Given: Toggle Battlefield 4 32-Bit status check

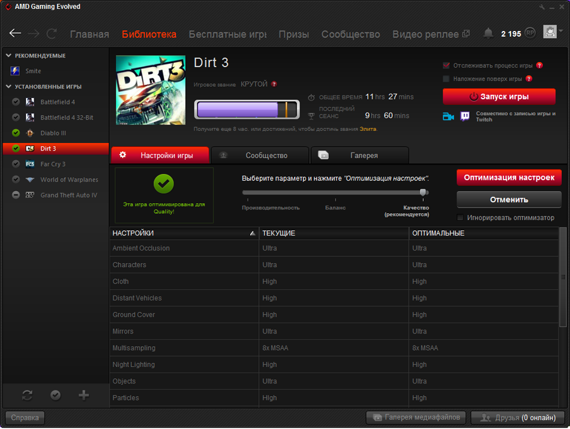Looking at the screenshot, I should pyautogui.click(x=16, y=117).
